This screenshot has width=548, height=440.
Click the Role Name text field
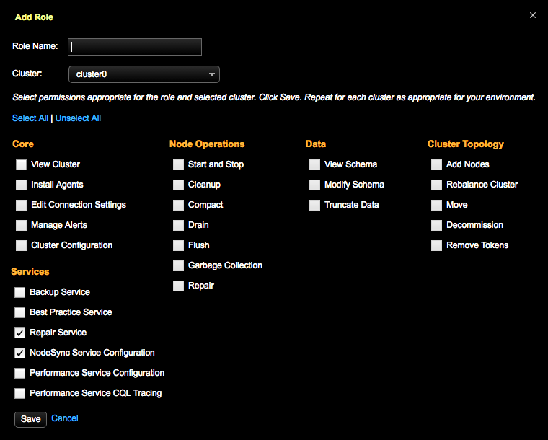(x=135, y=47)
